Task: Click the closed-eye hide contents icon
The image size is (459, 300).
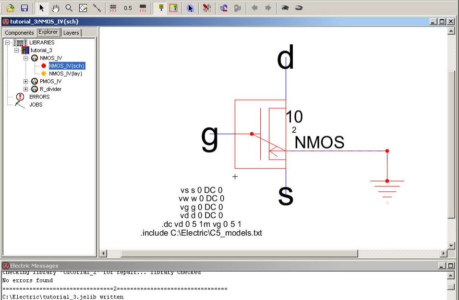Action: coord(299,8)
